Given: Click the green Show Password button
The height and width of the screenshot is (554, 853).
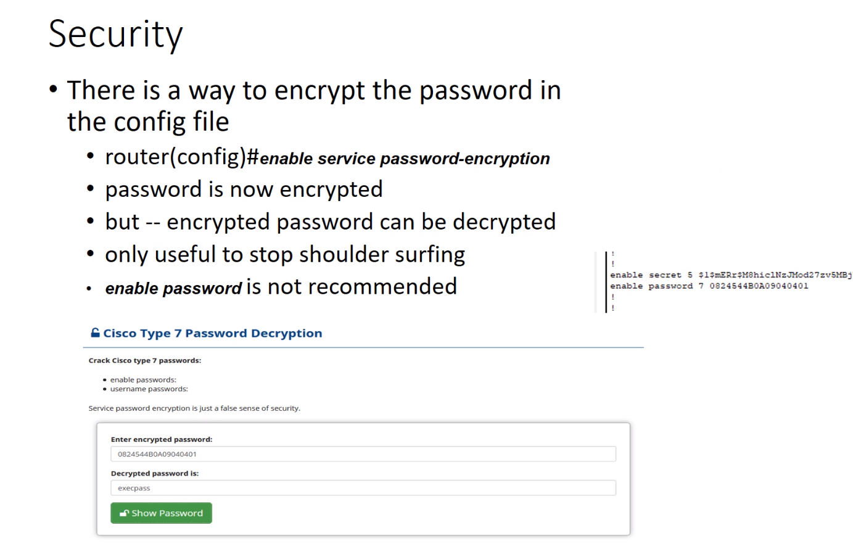Looking at the screenshot, I should click(x=161, y=513).
